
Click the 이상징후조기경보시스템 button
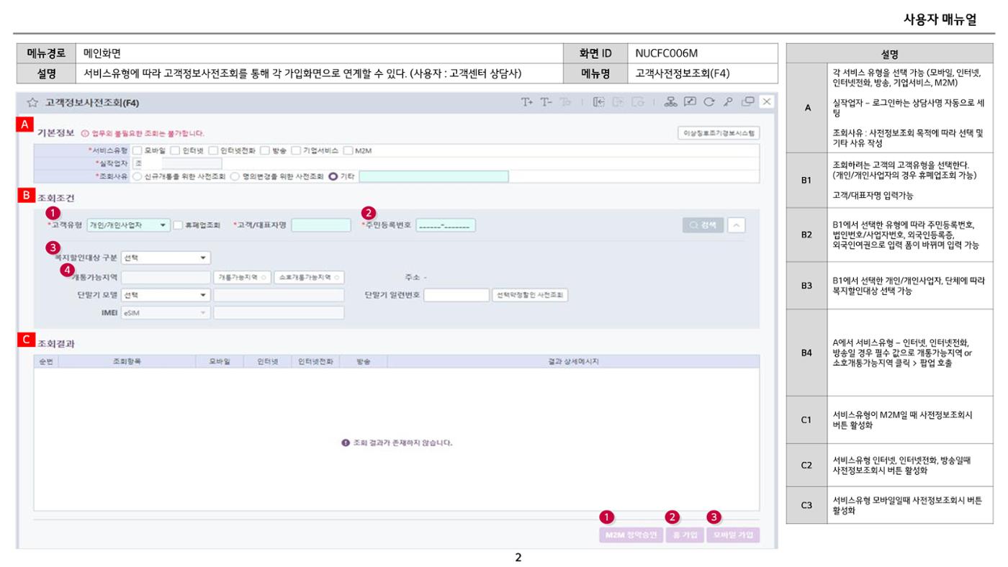click(719, 133)
